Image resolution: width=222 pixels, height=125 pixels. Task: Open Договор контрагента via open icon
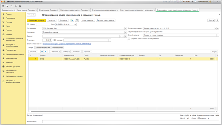(x=218, y=28)
